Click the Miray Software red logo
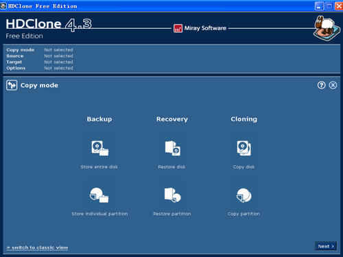This screenshot has width=343, height=257. coord(178,28)
